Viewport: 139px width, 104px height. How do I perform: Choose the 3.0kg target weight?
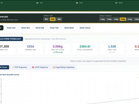[x=123, y=19]
